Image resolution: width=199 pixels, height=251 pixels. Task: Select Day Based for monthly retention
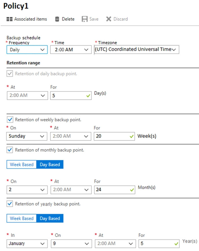tap(50, 165)
